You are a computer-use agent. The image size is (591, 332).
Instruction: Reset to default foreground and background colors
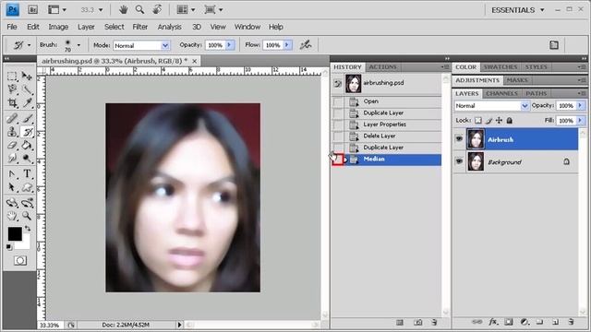(8, 247)
